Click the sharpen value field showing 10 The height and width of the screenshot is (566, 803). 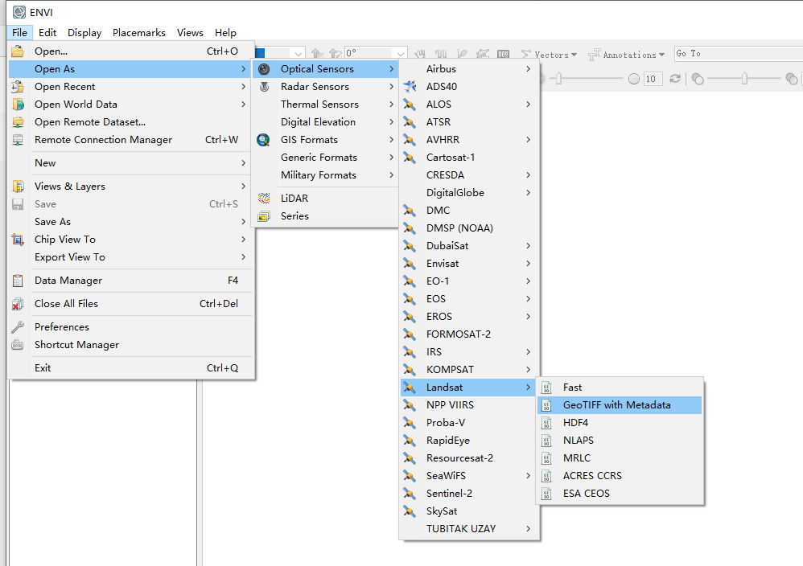[653, 79]
